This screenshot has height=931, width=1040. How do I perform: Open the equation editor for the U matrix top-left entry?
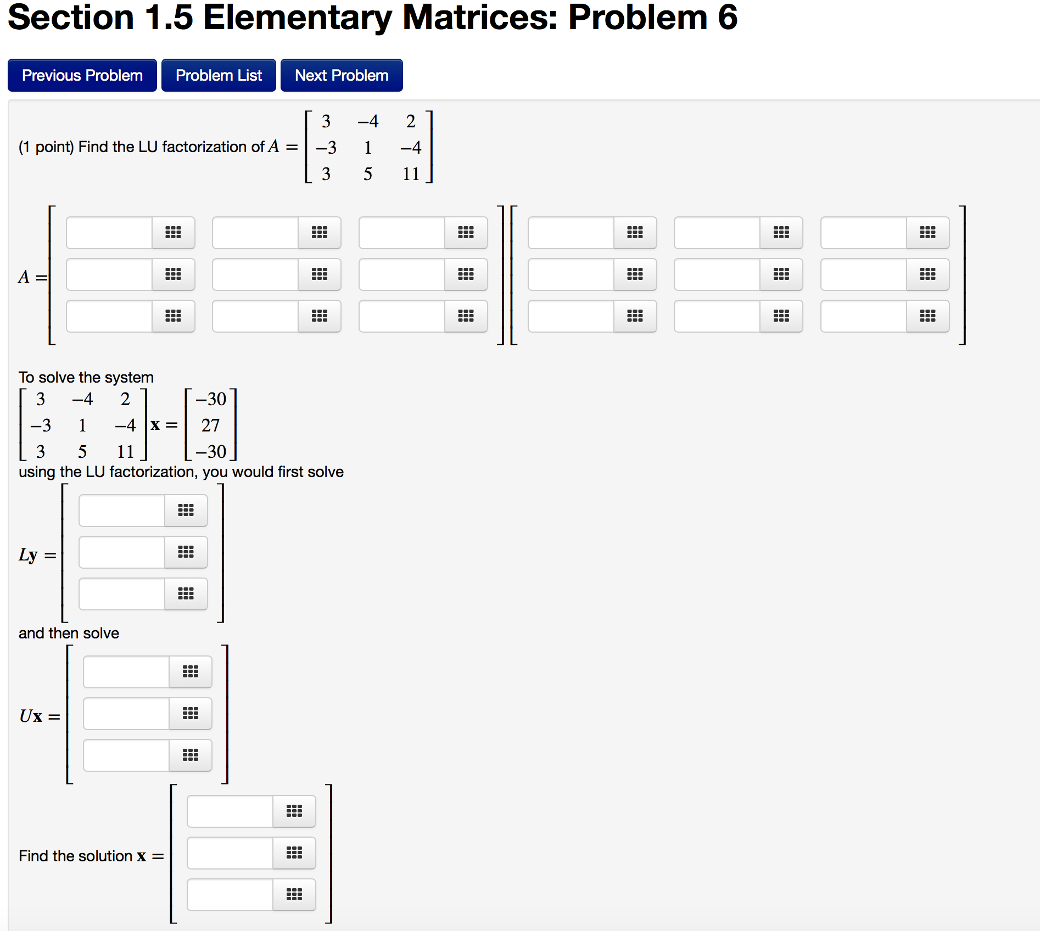[635, 233]
